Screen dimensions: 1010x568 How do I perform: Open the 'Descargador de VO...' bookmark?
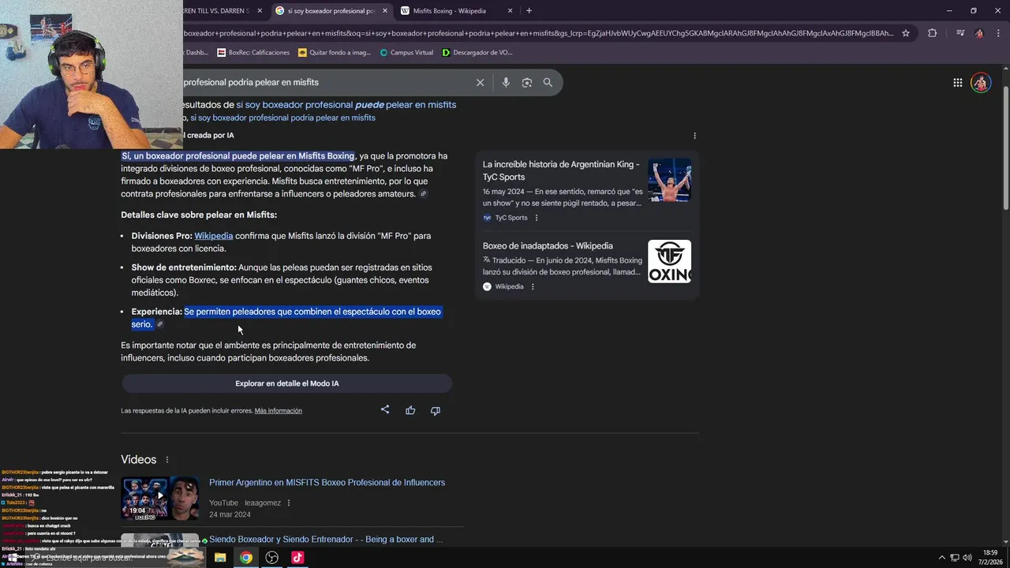coord(477,53)
